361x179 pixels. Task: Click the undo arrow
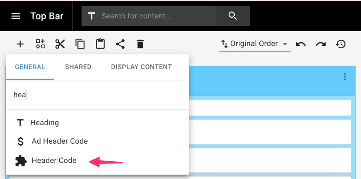pyautogui.click(x=301, y=44)
